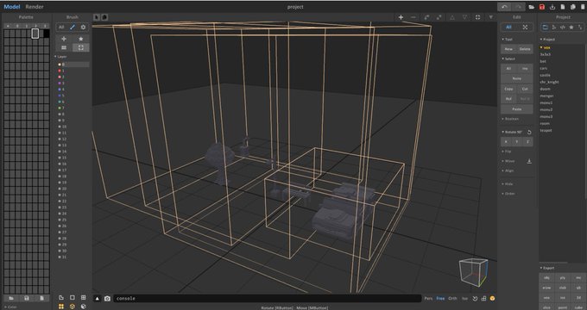Save project with the red disk icon
The image size is (587, 310).
click(x=542, y=7)
